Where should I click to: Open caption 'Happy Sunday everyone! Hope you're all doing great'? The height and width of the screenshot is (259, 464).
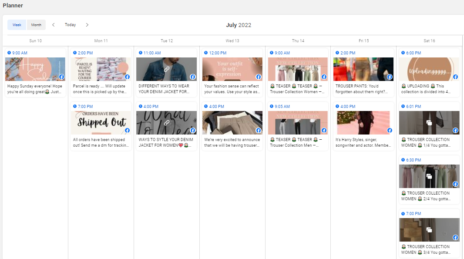(35, 89)
